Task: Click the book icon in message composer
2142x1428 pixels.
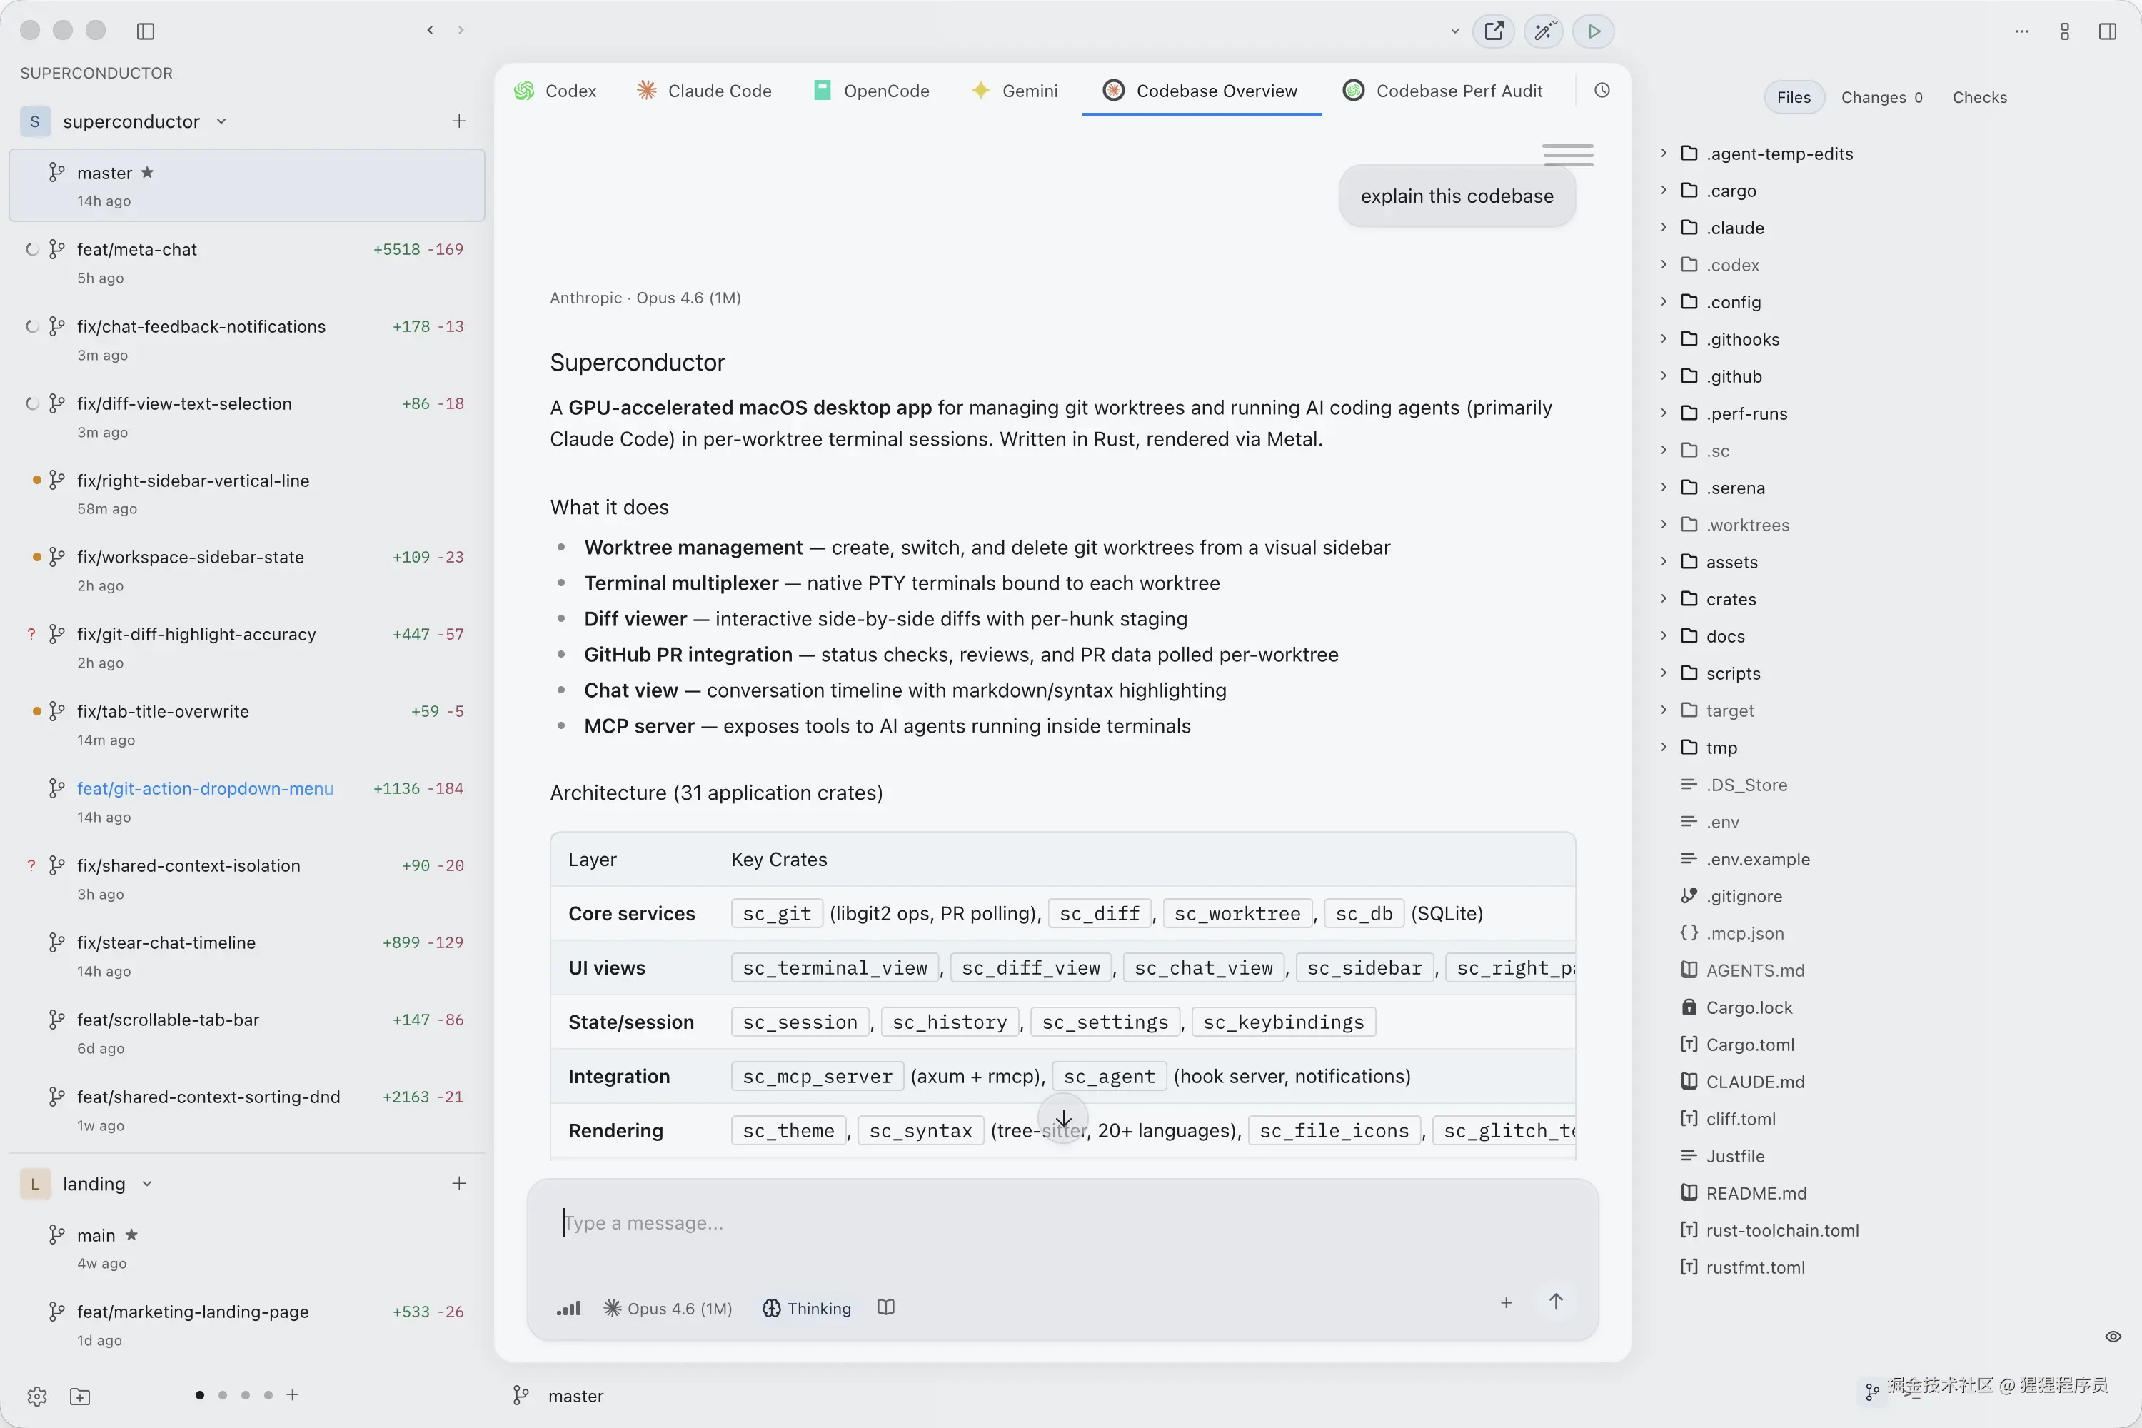Action: click(x=886, y=1308)
